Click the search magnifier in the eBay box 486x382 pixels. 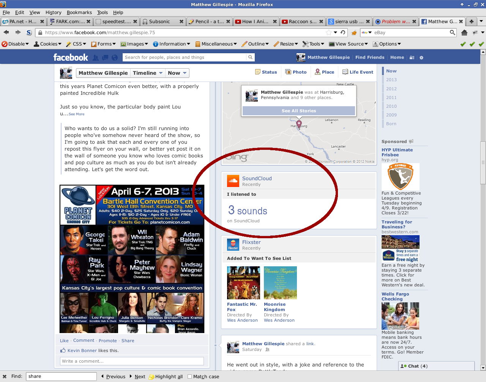pyautogui.click(x=452, y=33)
